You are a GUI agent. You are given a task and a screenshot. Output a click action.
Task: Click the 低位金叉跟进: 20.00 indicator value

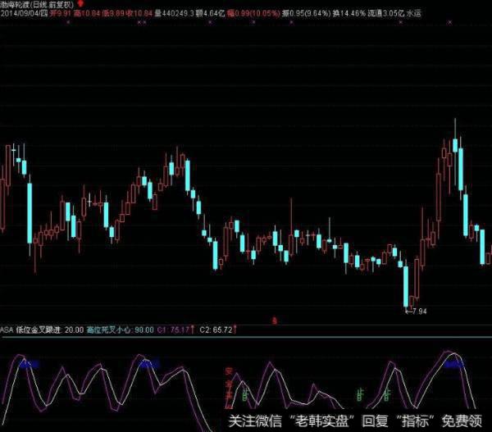point(50,330)
